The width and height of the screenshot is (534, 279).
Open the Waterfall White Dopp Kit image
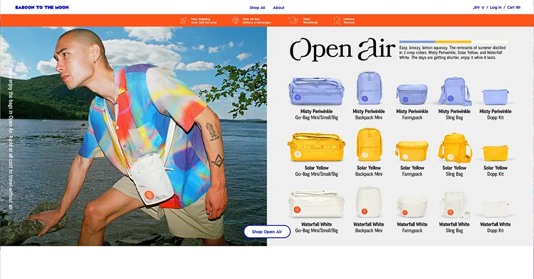coord(496,208)
